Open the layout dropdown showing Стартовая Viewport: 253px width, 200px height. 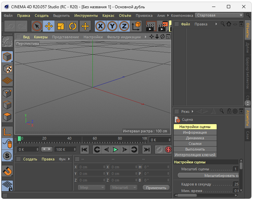[x=219, y=15]
